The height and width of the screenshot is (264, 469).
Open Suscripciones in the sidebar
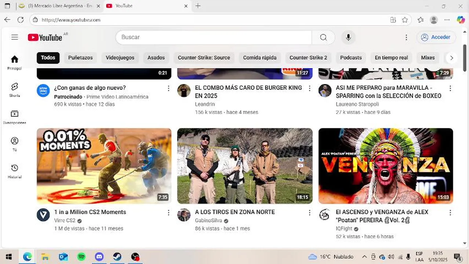click(x=15, y=117)
